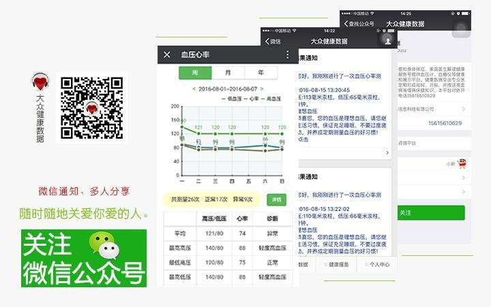This screenshot has width=491, height=307.
Task: Switch to the 年 tab
Action: [261, 73]
